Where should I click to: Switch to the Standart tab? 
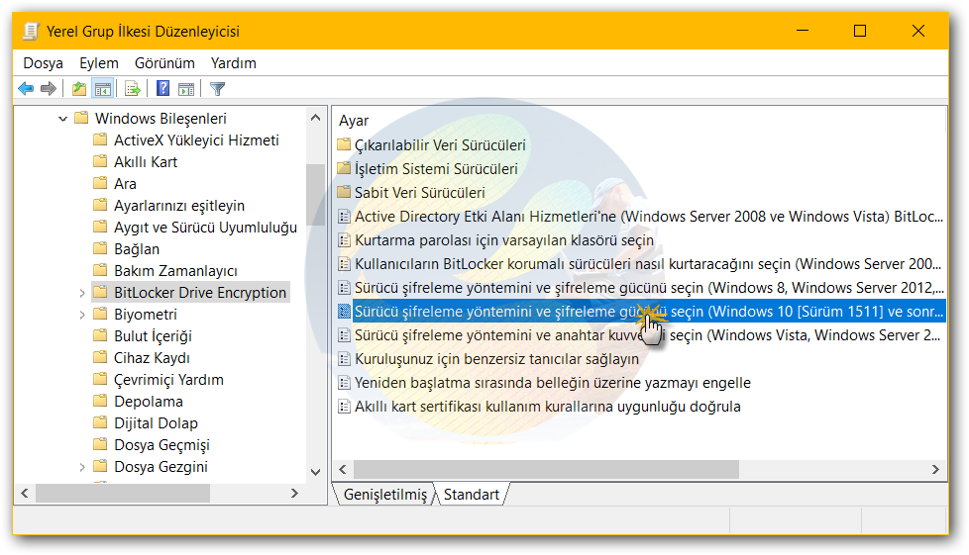point(471,495)
